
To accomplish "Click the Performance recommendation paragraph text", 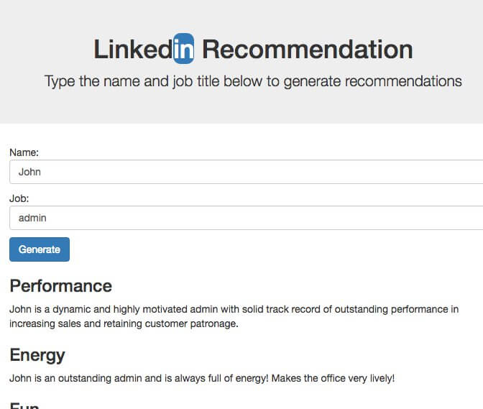I will (x=234, y=316).
